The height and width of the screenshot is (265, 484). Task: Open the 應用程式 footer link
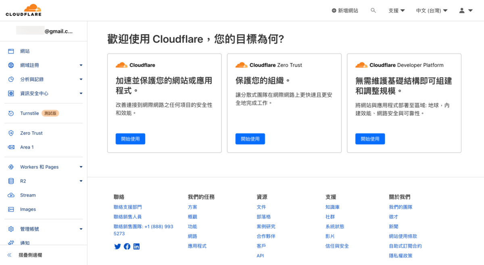(197, 246)
